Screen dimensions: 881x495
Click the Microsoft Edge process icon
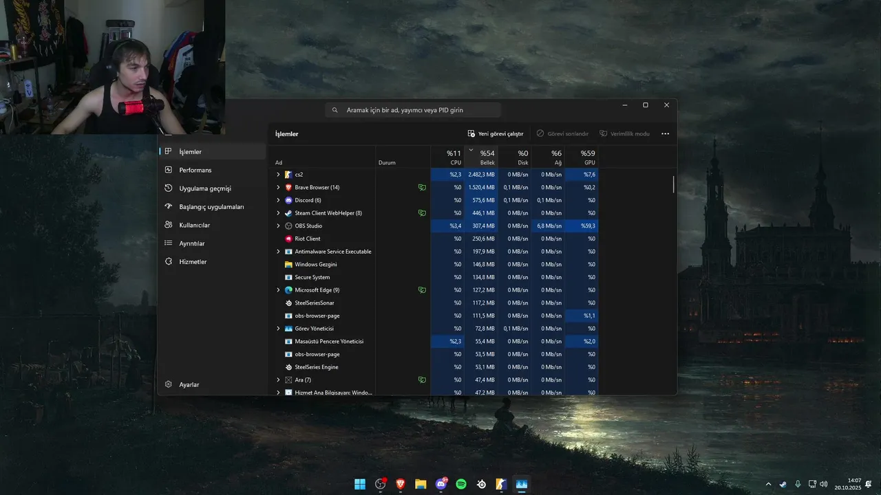pos(288,290)
